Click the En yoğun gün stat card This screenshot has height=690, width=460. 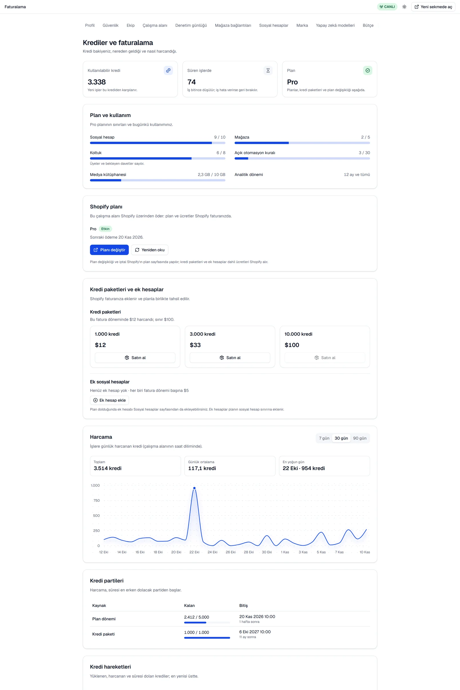(325, 466)
